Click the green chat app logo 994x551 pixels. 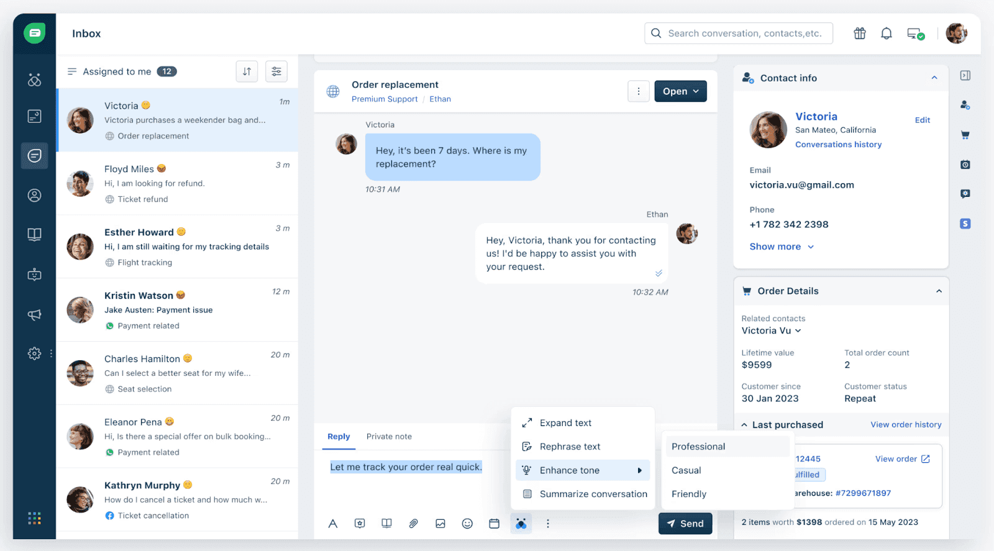[x=35, y=33]
